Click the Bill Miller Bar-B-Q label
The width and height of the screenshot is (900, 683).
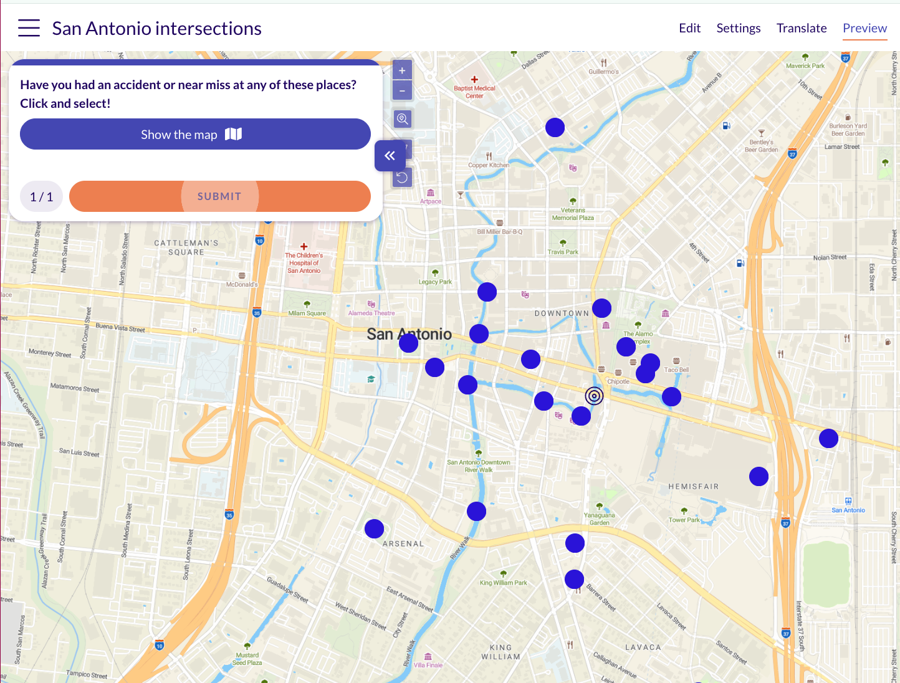pyautogui.click(x=500, y=232)
